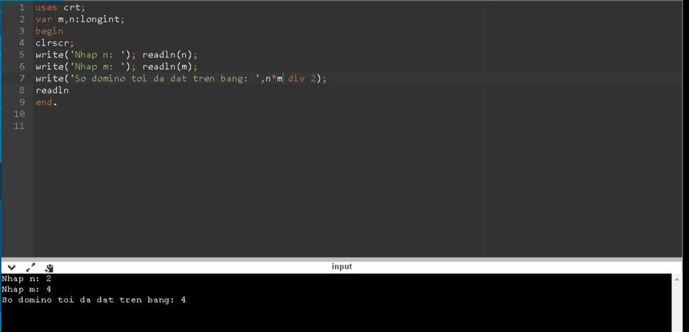Click 'Nhap m: 4' console output line
Image resolution: width=689 pixels, height=332 pixels.
(26, 289)
